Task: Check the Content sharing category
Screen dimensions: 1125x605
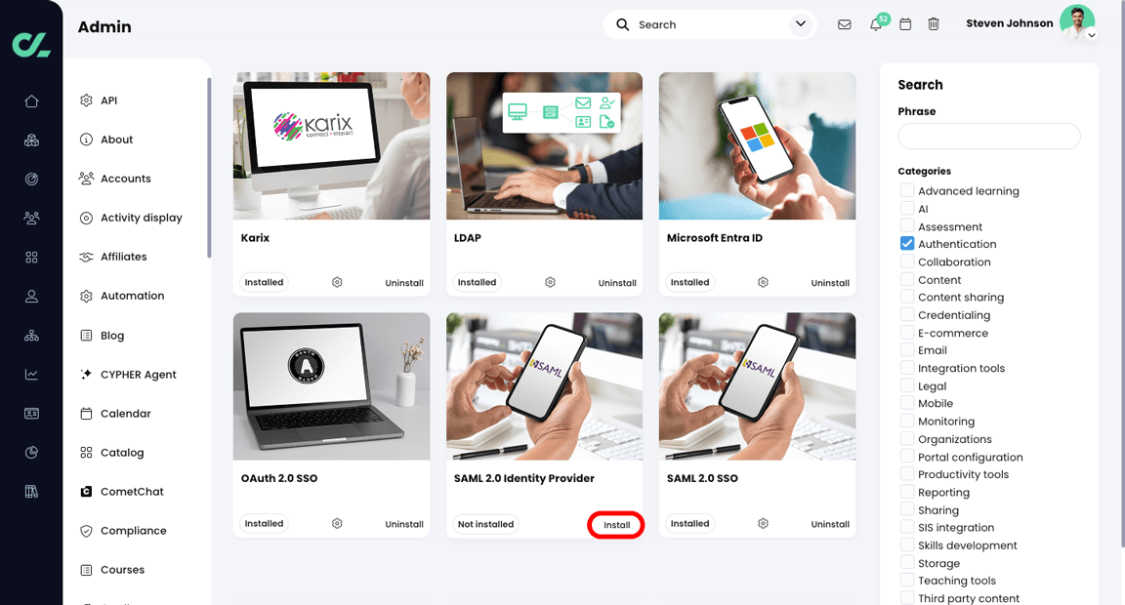Action: pos(907,297)
